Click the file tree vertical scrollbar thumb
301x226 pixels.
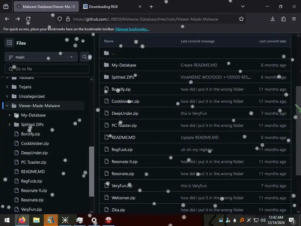coord(92,172)
